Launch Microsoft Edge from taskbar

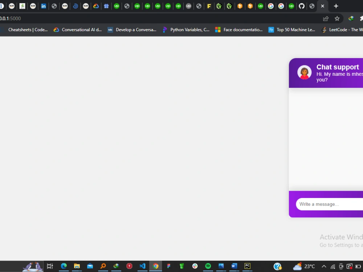pos(64,266)
